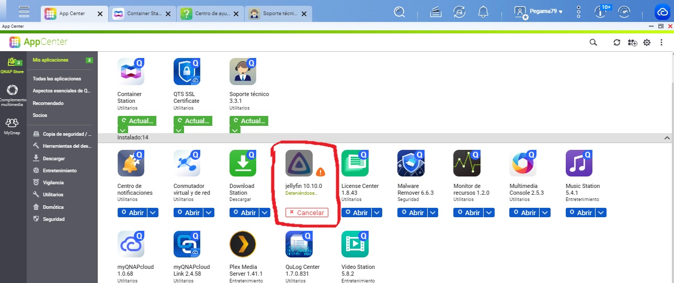
Task: Switch to the Container Station tab
Action: click(x=137, y=14)
